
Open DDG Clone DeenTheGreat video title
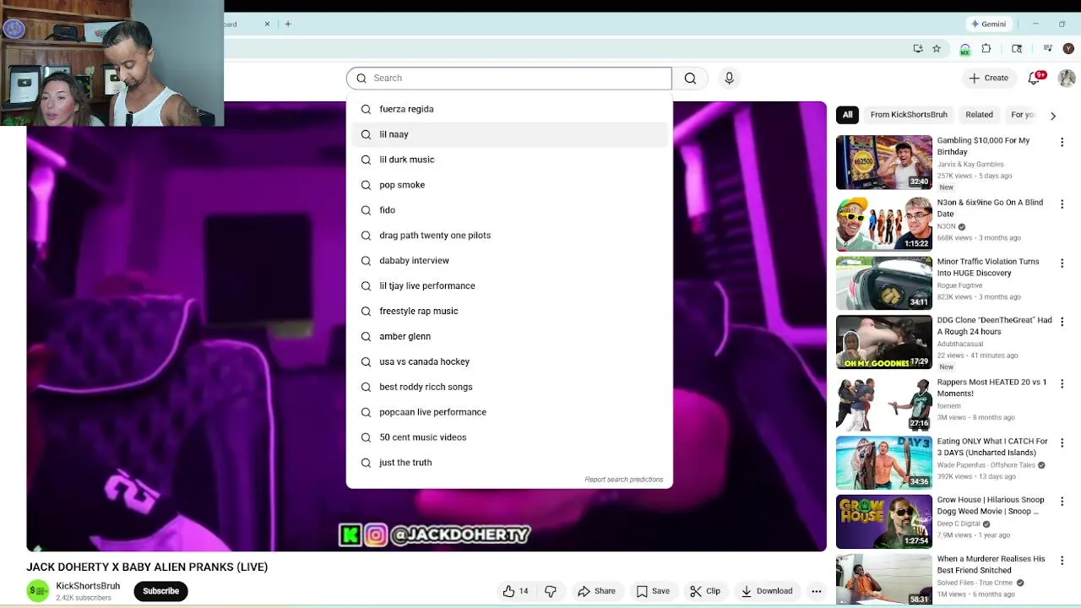coord(994,326)
